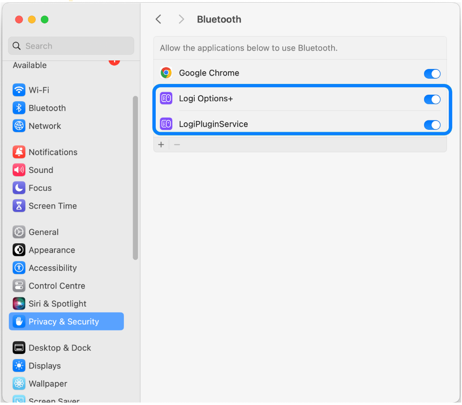Click the Screen Time hourglass icon

(19, 206)
